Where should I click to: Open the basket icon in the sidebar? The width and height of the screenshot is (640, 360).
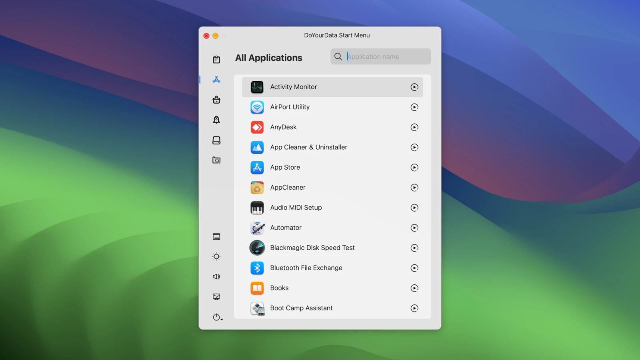click(216, 100)
